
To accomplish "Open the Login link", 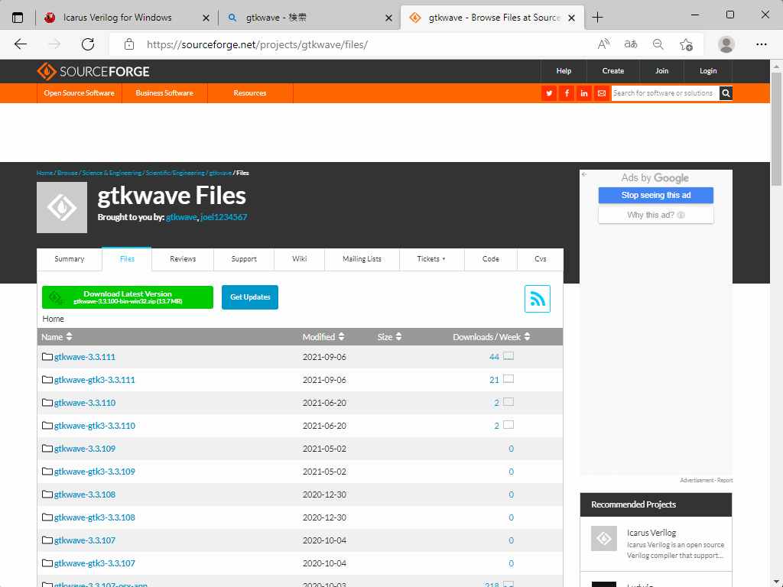I will (x=708, y=71).
